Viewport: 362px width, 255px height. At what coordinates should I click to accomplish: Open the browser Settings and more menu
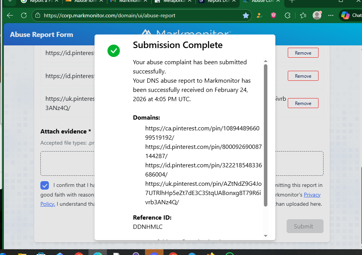click(x=330, y=15)
